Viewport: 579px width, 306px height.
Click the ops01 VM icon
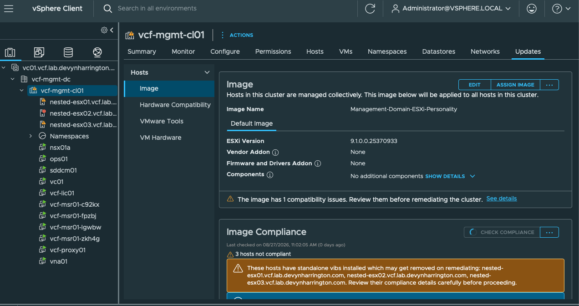click(x=43, y=159)
